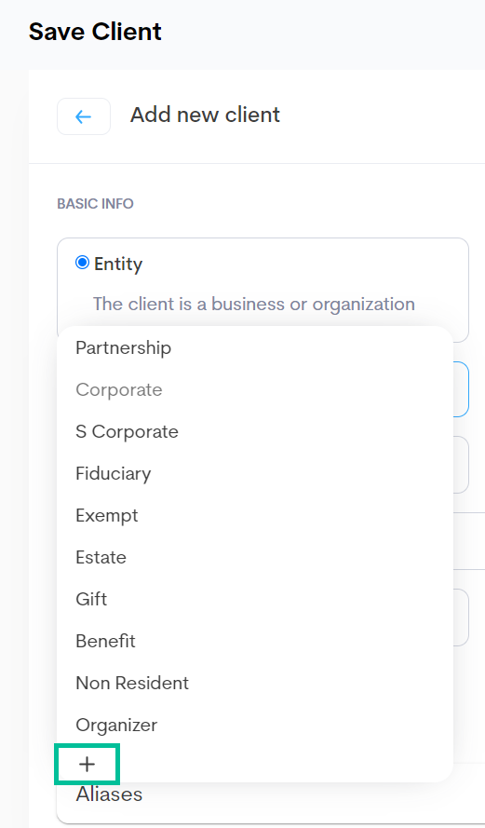Viewport: 485px width, 828px height.
Task: Pick Estate in the dropdown
Action: point(255,557)
